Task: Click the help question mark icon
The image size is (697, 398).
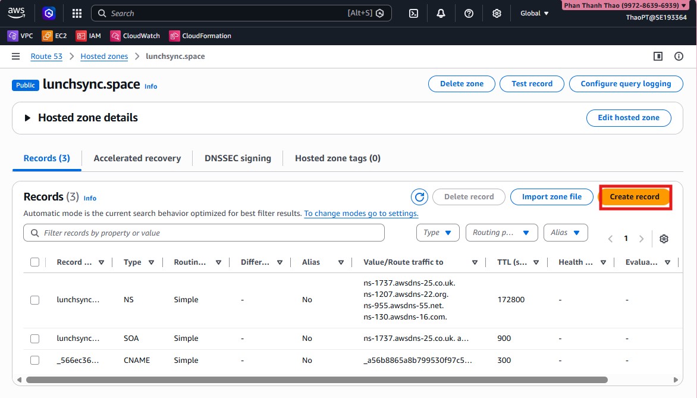Action: pos(469,13)
